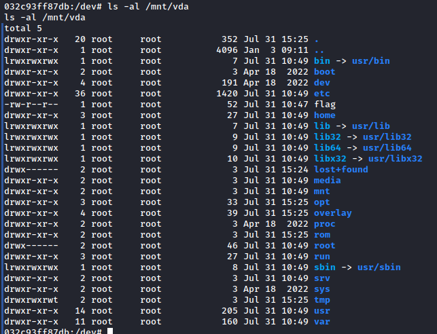The width and height of the screenshot is (437, 334).
Task: Click the usr/bin symlink target
Action: click(371, 60)
